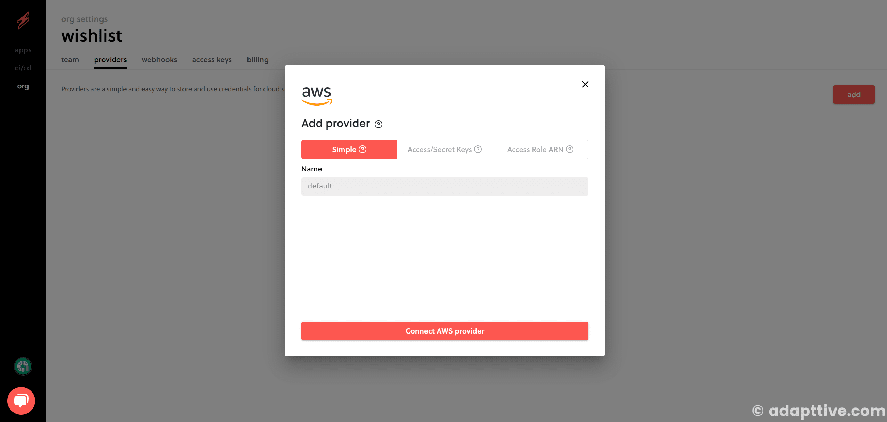Image resolution: width=887 pixels, height=422 pixels.
Task: Click the top-right close button
Action: pyautogui.click(x=586, y=84)
